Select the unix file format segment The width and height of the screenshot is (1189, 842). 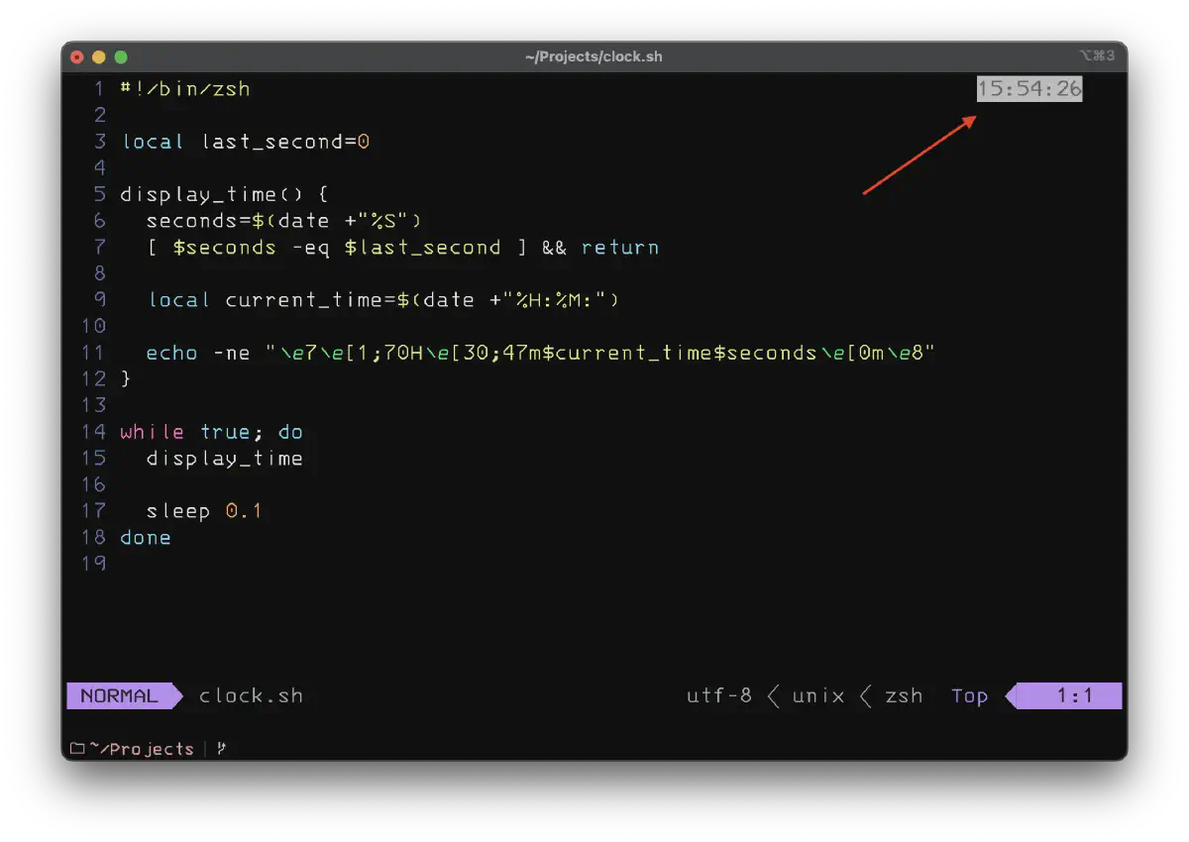(818, 695)
